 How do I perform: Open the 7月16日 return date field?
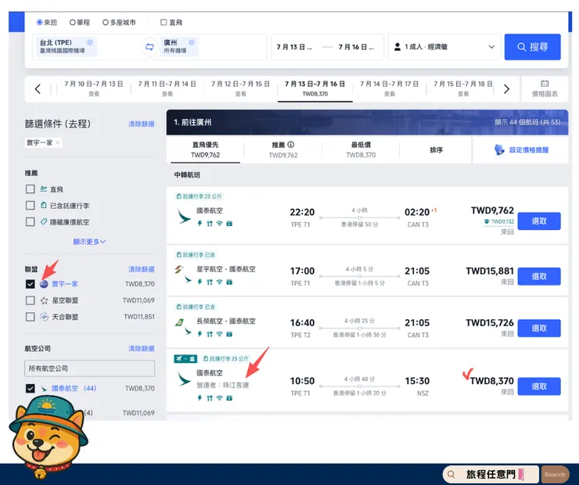click(x=357, y=47)
